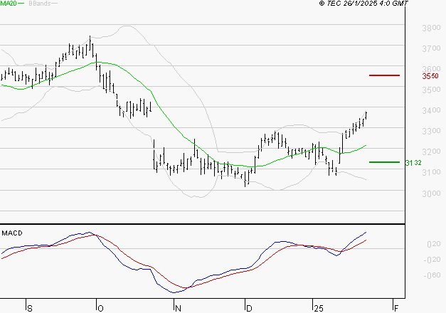Click the MACD -060 axis value
The height and width of the screenshot is (313, 446).
[x=432, y=275]
